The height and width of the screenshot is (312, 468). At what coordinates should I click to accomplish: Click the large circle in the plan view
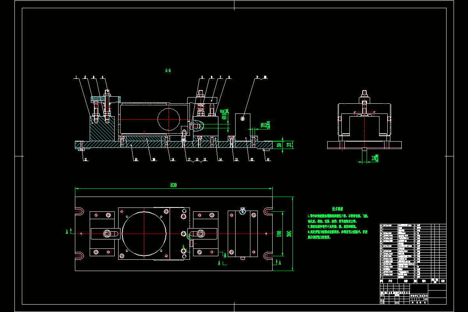[x=144, y=233]
